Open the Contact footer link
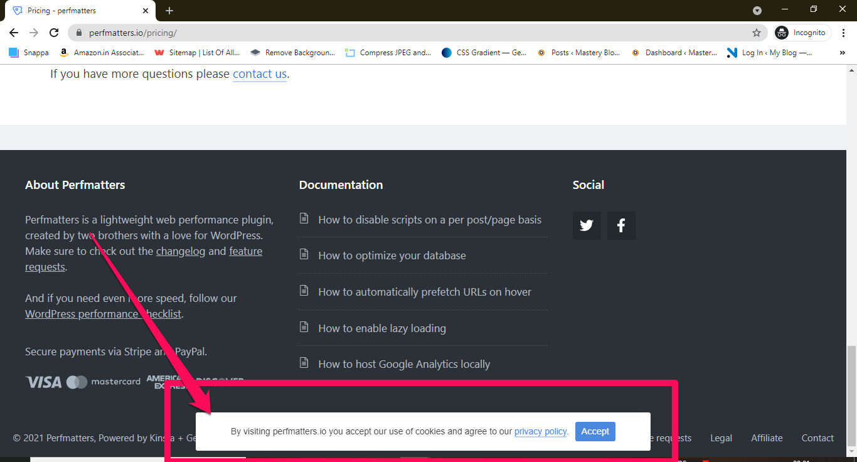 (817, 438)
